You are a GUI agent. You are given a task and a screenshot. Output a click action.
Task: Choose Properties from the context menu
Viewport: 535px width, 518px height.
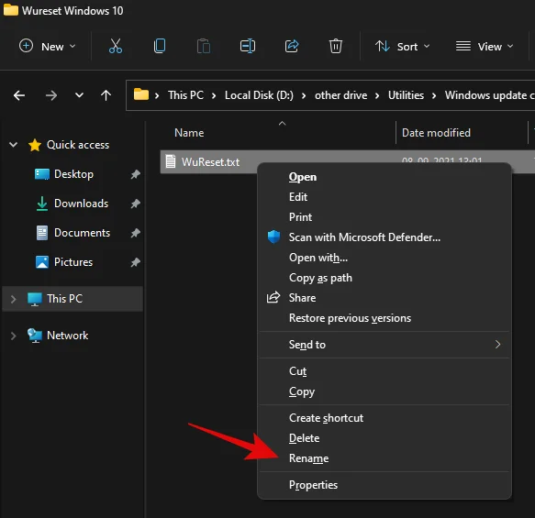coord(384,485)
